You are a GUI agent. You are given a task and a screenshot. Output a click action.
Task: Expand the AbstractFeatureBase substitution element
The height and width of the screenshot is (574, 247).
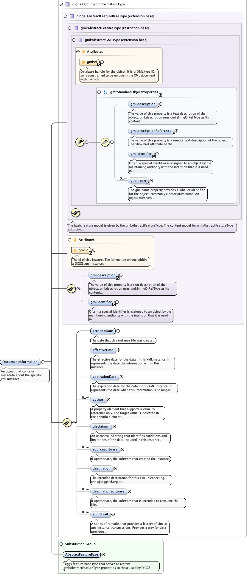click(103, 554)
